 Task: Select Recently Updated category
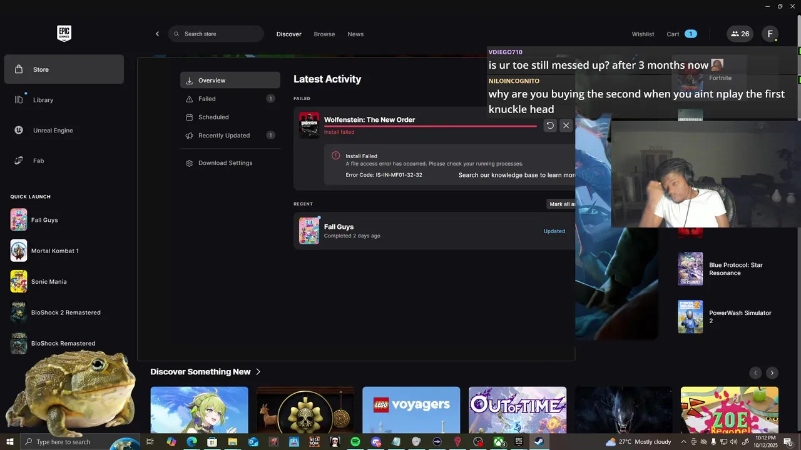230,135
